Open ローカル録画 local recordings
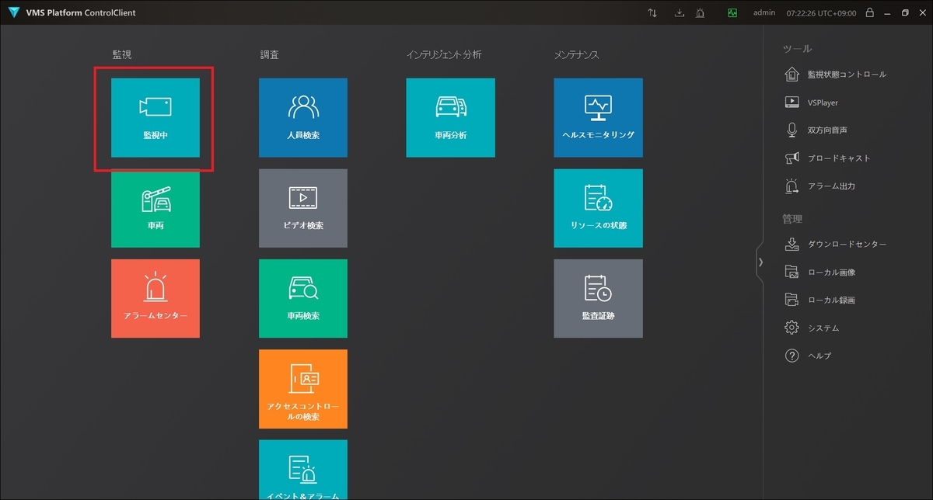This screenshot has height=500, width=933. [820, 300]
